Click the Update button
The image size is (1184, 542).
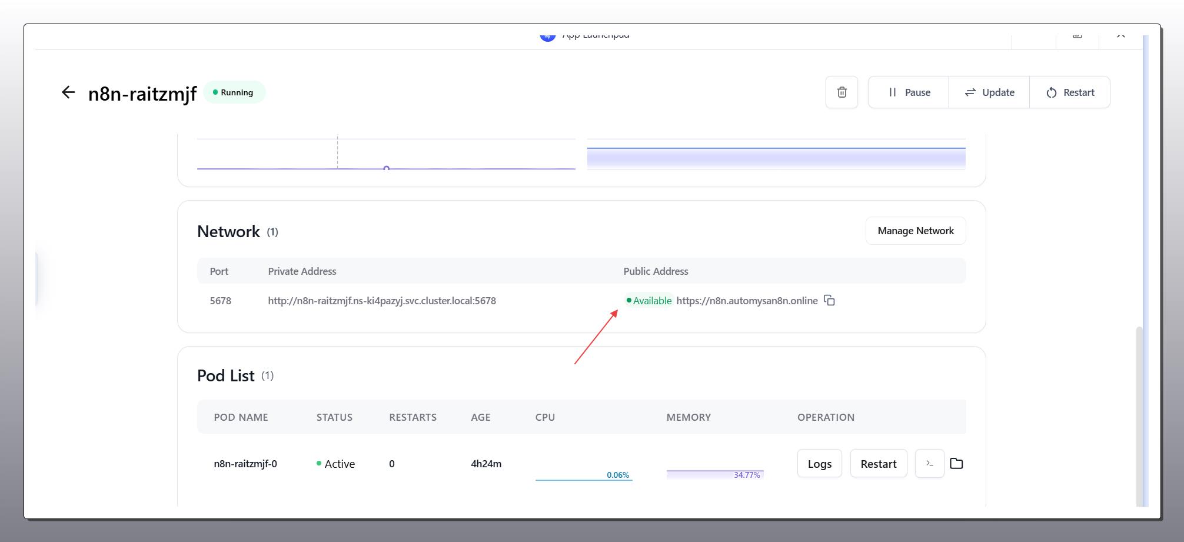tap(989, 92)
